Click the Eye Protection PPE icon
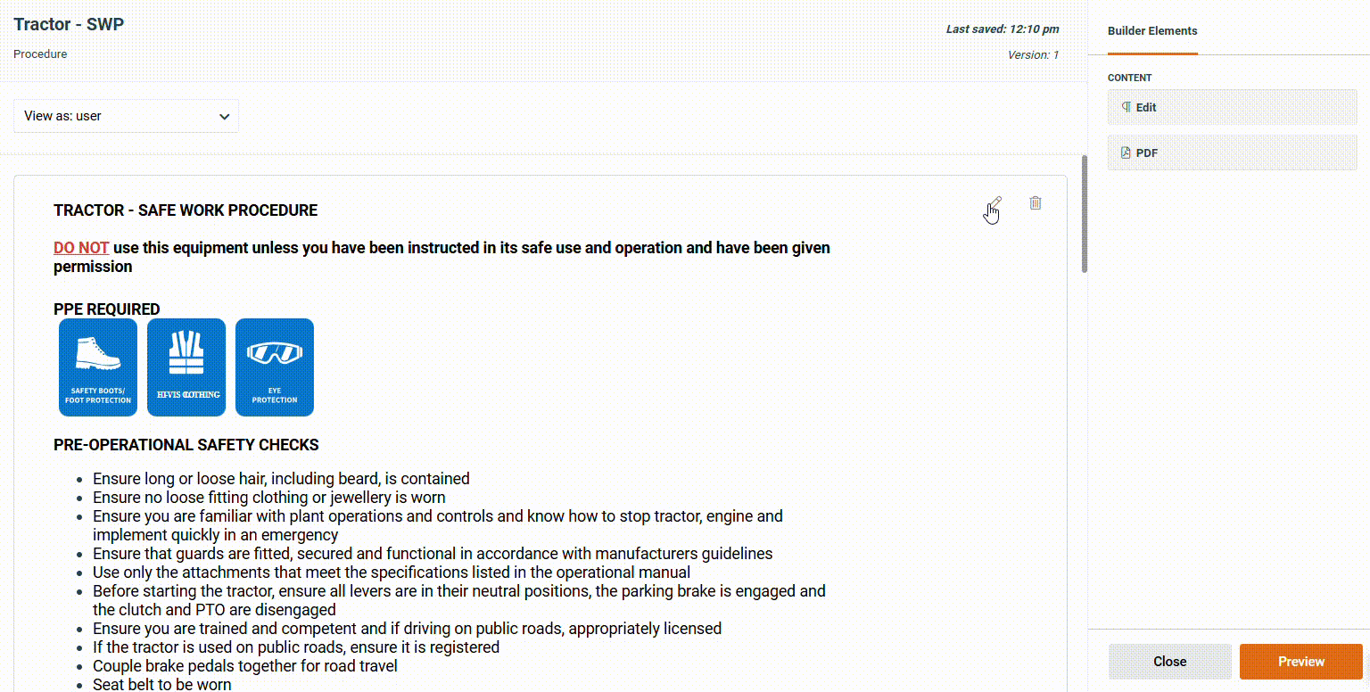Screen dimensions: 1370x692 click(x=275, y=367)
